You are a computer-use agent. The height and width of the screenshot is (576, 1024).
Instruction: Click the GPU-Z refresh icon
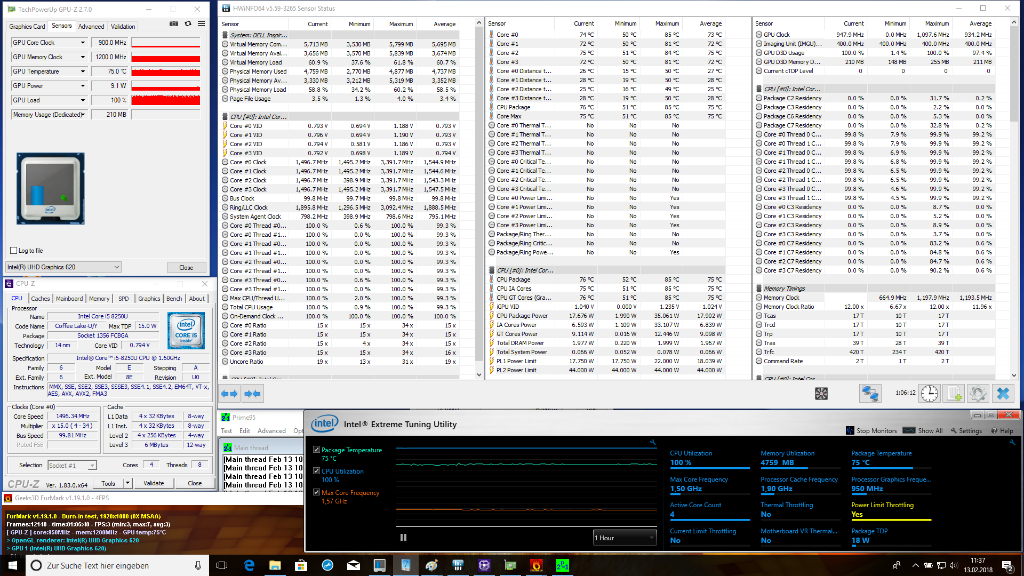click(188, 23)
